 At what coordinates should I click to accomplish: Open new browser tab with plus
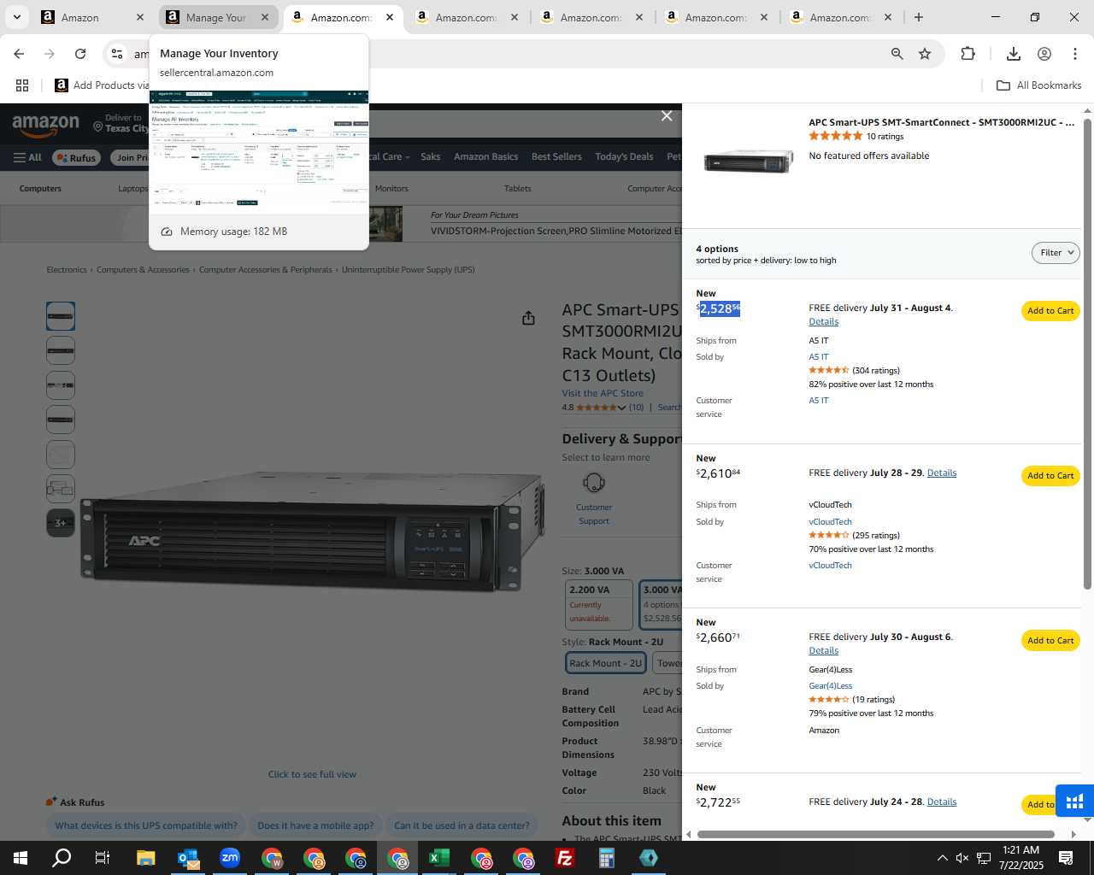pos(919,17)
